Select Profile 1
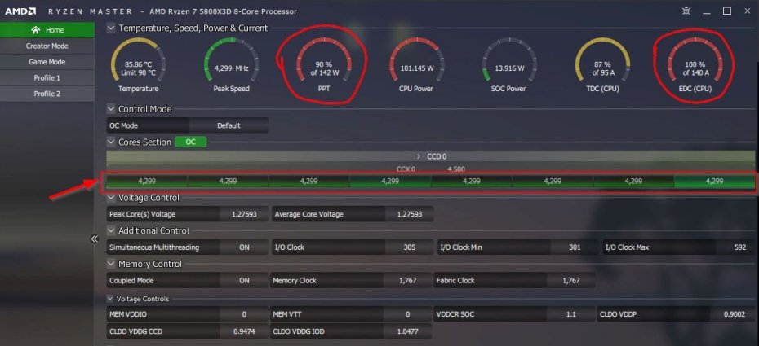The height and width of the screenshot is (346, 759). (x=47, y=77)
